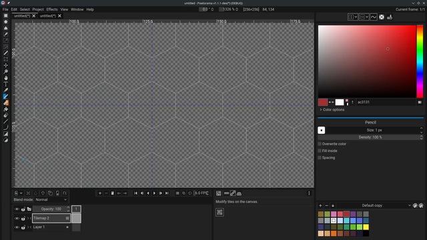Select the Bucket fill tool
Screen dimensions: 427x240
pyautogui.click(x=6, y=109)
